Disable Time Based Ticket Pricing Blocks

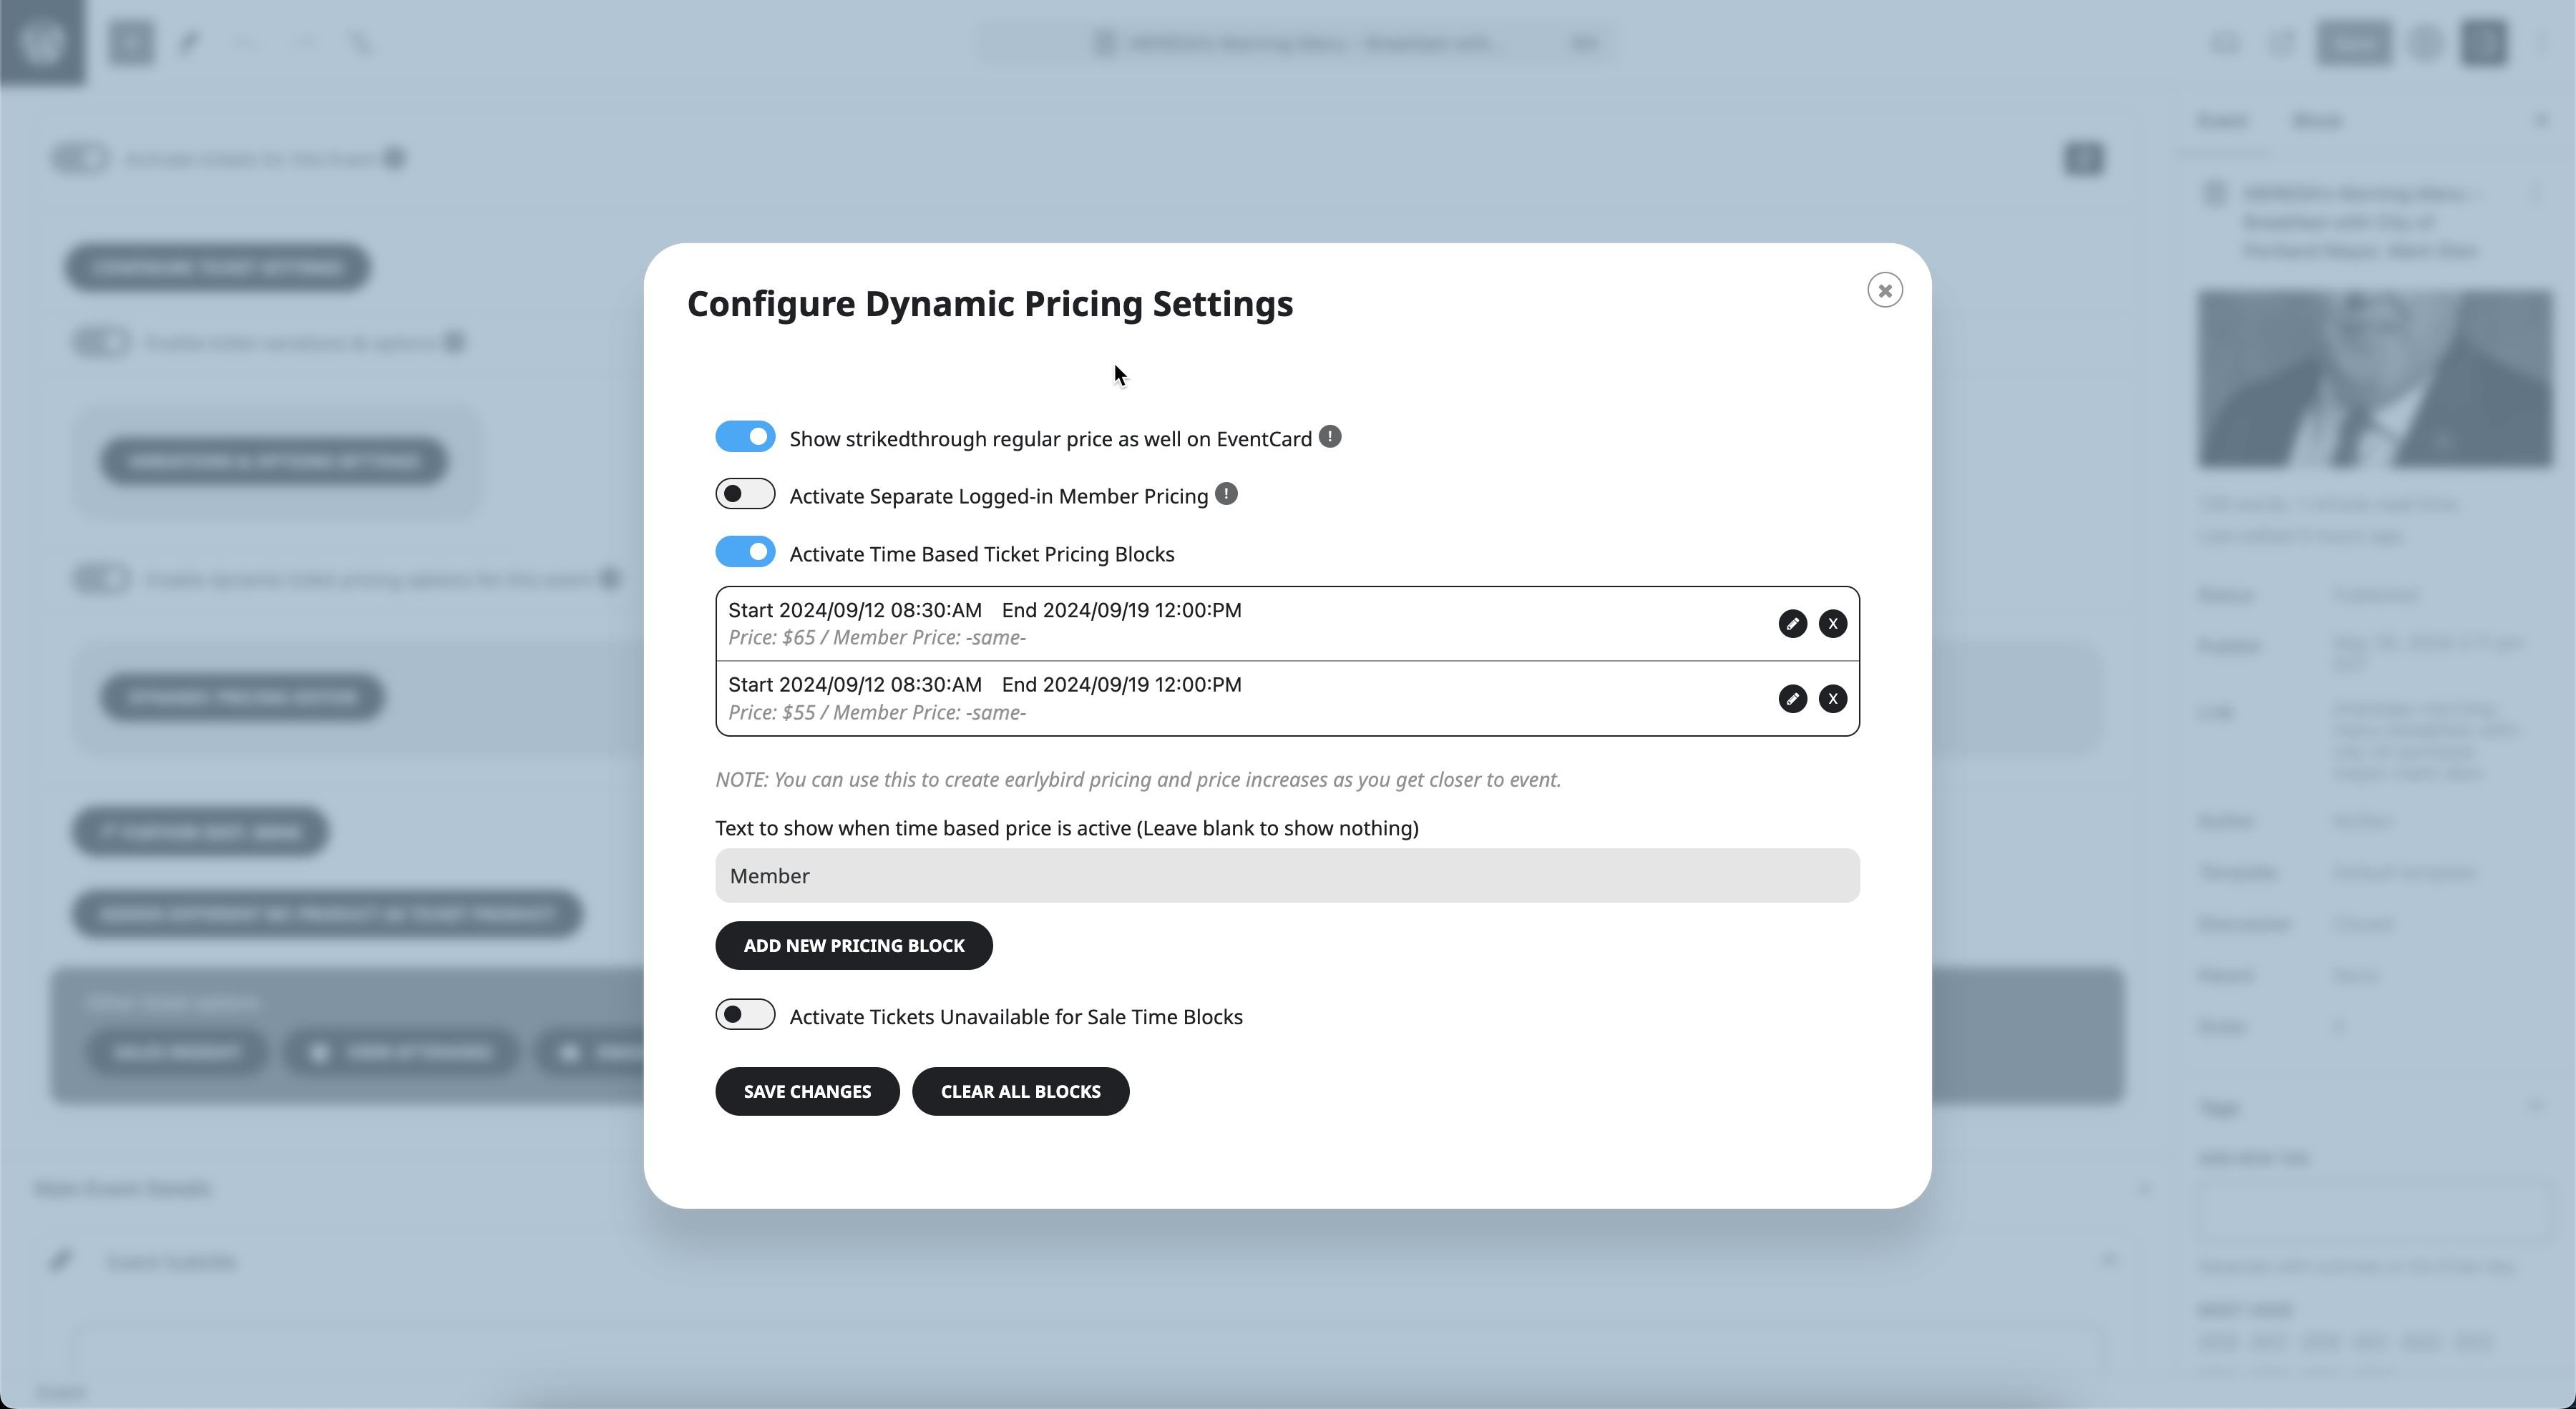[x=745, y=551]
